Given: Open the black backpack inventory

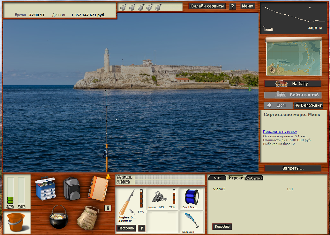Looking at the screenshot, I should (71, 188).
